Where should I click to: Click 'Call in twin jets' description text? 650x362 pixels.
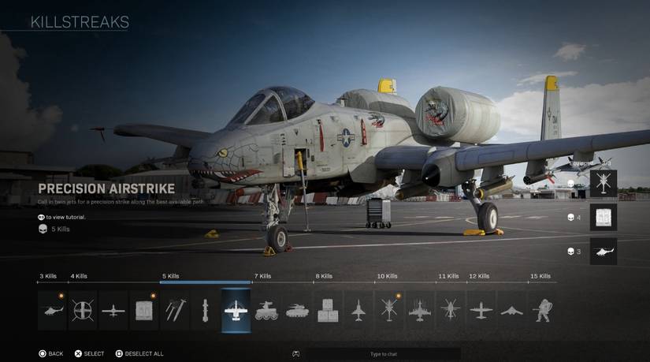click(121, 202)
